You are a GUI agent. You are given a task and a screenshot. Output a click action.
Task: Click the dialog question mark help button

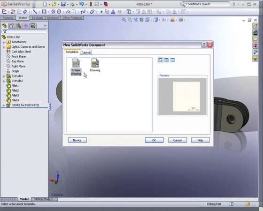click(204, 45)
